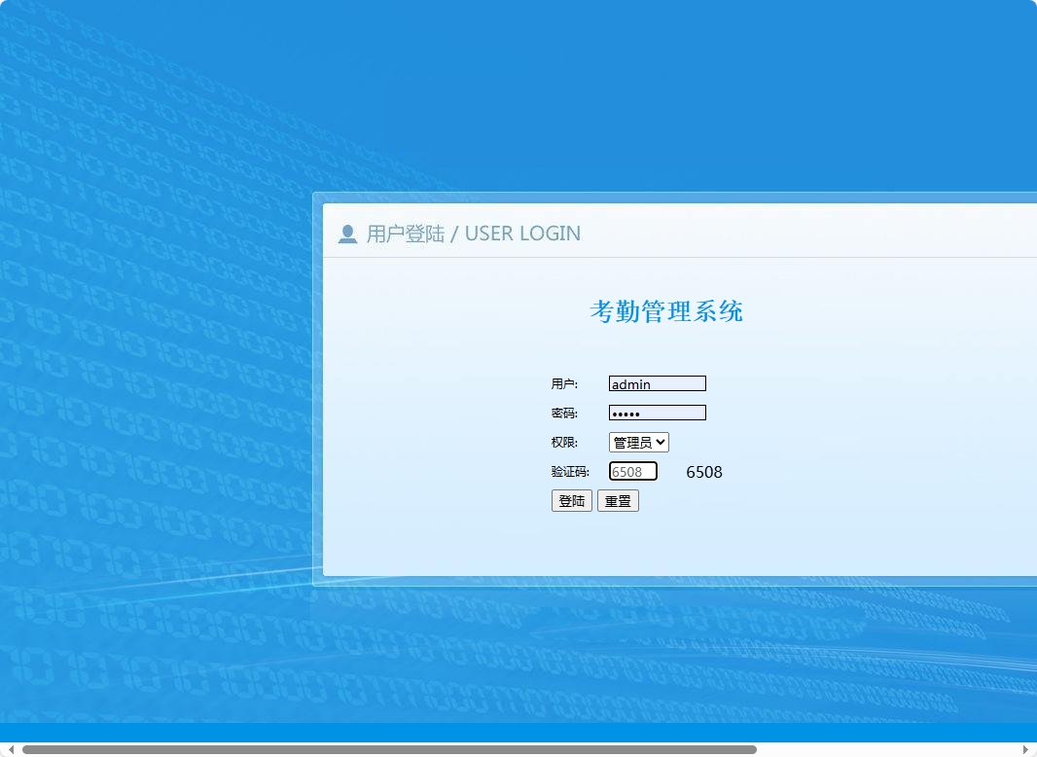Click the 考勤管理系统 blue heading
This screenshot has height=757, width=1037.
[668, 310]
